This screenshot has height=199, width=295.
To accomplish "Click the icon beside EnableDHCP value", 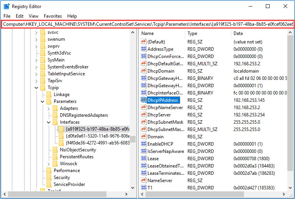I will [x=144, y=144].
